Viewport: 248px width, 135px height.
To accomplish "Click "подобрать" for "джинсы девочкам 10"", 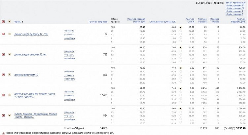I will pos(70,79).
